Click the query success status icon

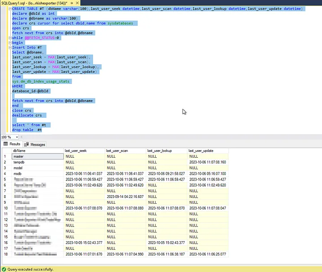coord(4,269)
